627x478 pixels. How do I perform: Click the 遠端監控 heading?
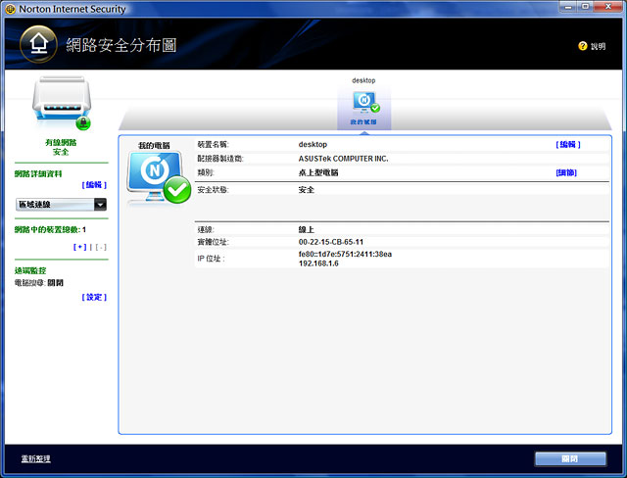tap(30, 270)
